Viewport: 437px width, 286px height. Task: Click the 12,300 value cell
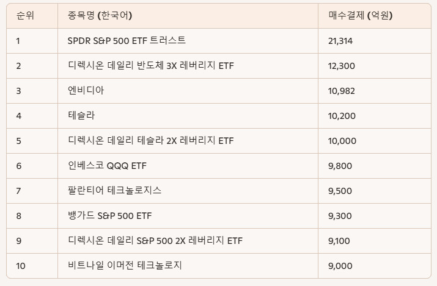tap(375, 66)
